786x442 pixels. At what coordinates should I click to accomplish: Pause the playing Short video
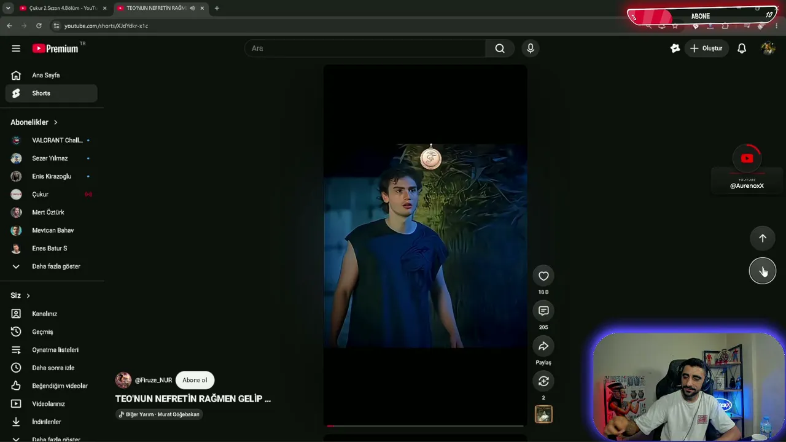(x=425, y=246)
